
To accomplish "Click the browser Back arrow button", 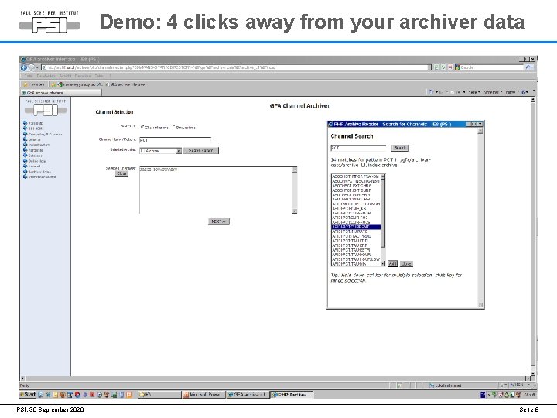I will point(24,67).
